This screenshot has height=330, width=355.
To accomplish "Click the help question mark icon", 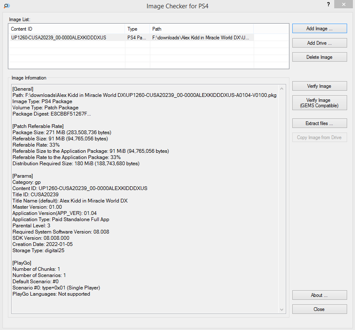I will (x=328, y=4).
